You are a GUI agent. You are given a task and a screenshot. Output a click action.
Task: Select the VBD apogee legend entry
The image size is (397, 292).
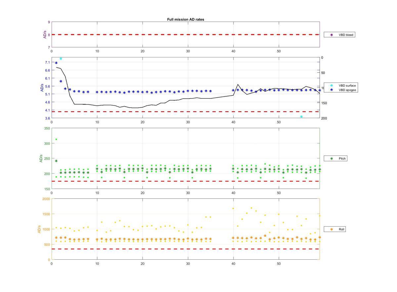click(x=341, y=90)
